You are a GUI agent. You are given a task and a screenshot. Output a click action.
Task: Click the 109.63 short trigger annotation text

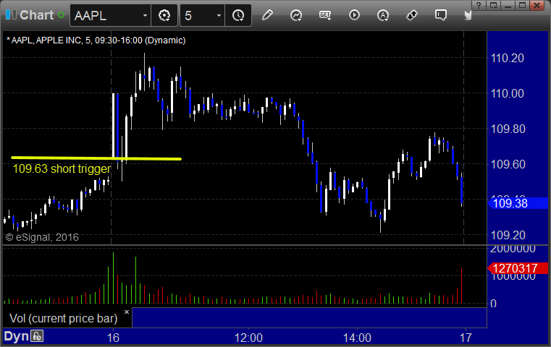pyautogui.click(x=62, y=168)
